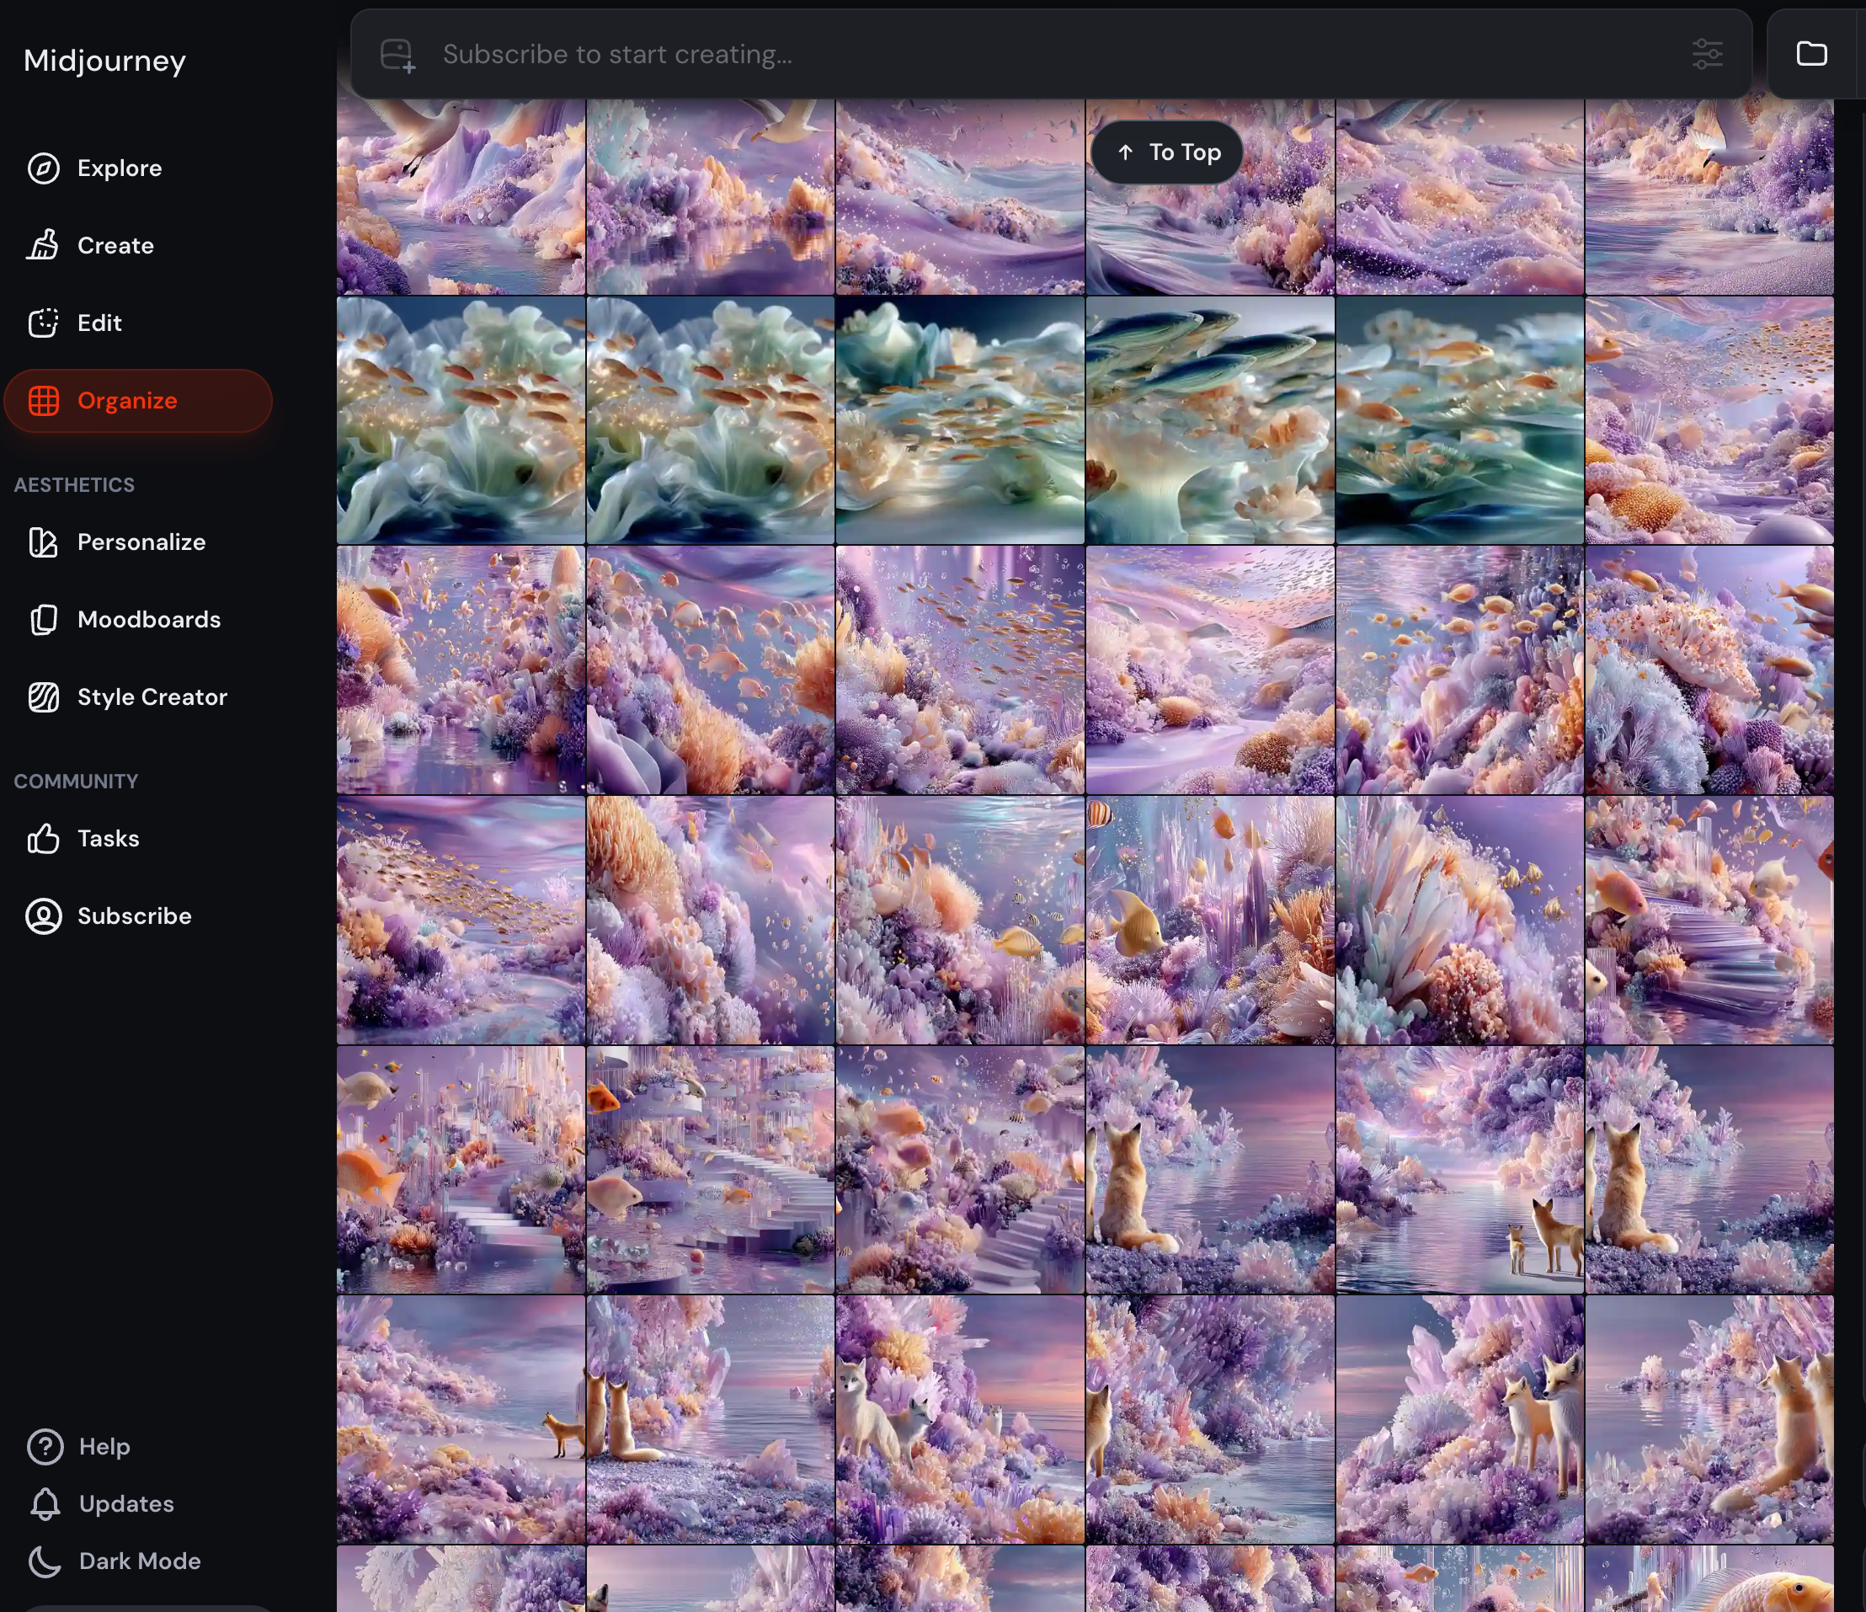Click the Subscribe profile icon
This screenshot has width=1866, height=1612.
coord(43,915)
